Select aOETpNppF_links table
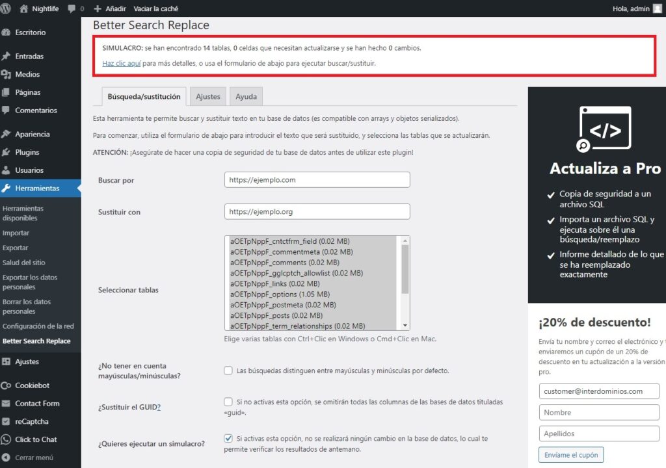Screen dimensions: 666x468 (x=313, y=283)
